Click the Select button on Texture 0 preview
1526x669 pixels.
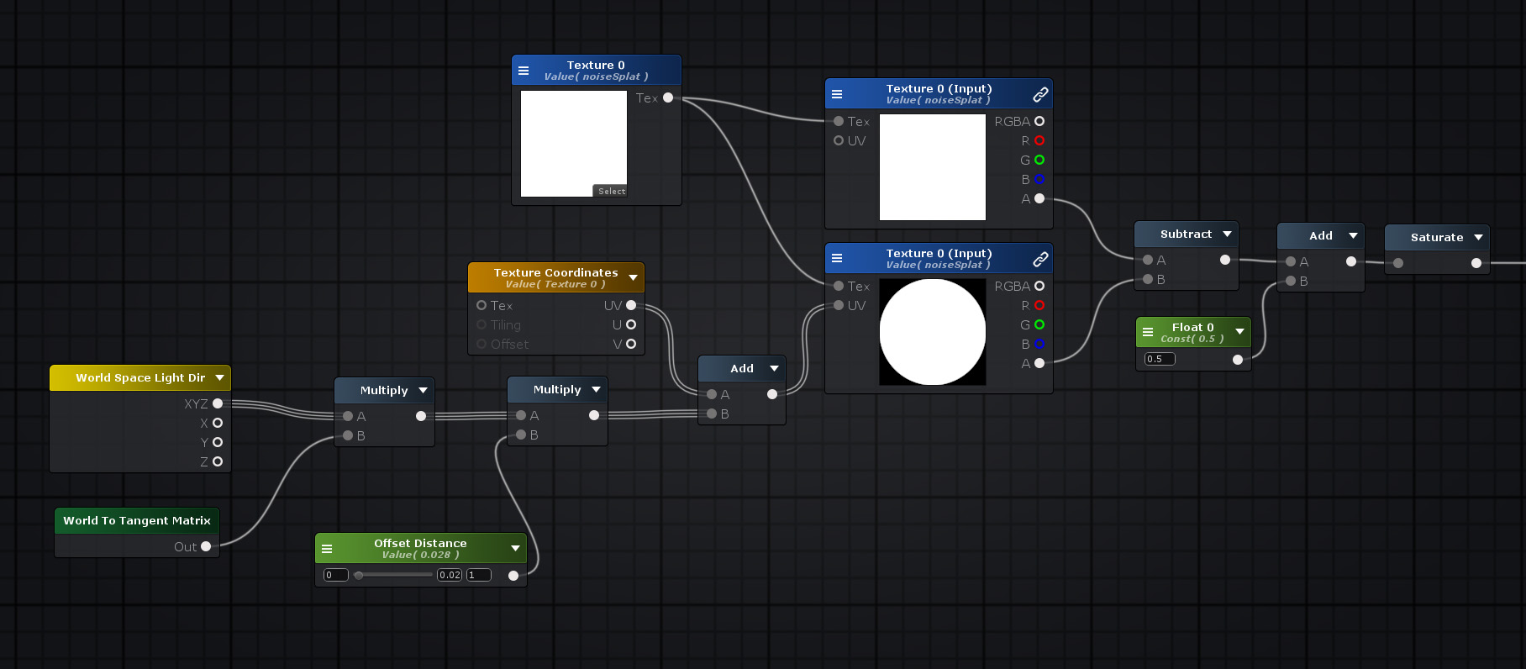[611, 191]
